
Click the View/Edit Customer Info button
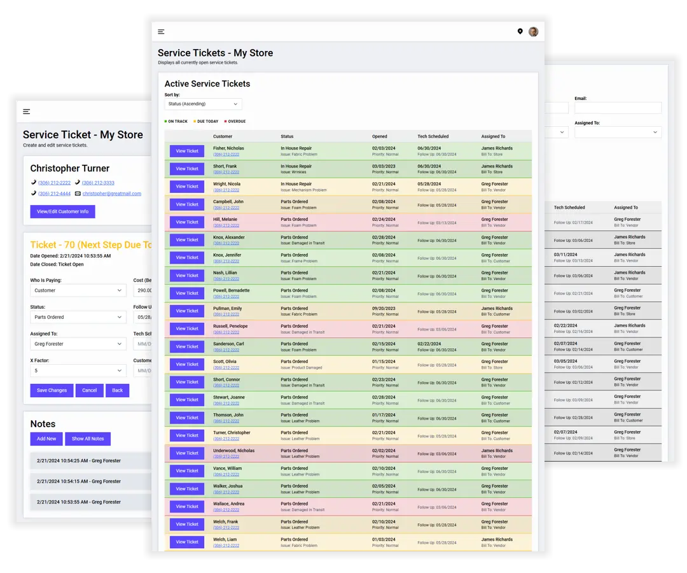click(x=62, y=211)
